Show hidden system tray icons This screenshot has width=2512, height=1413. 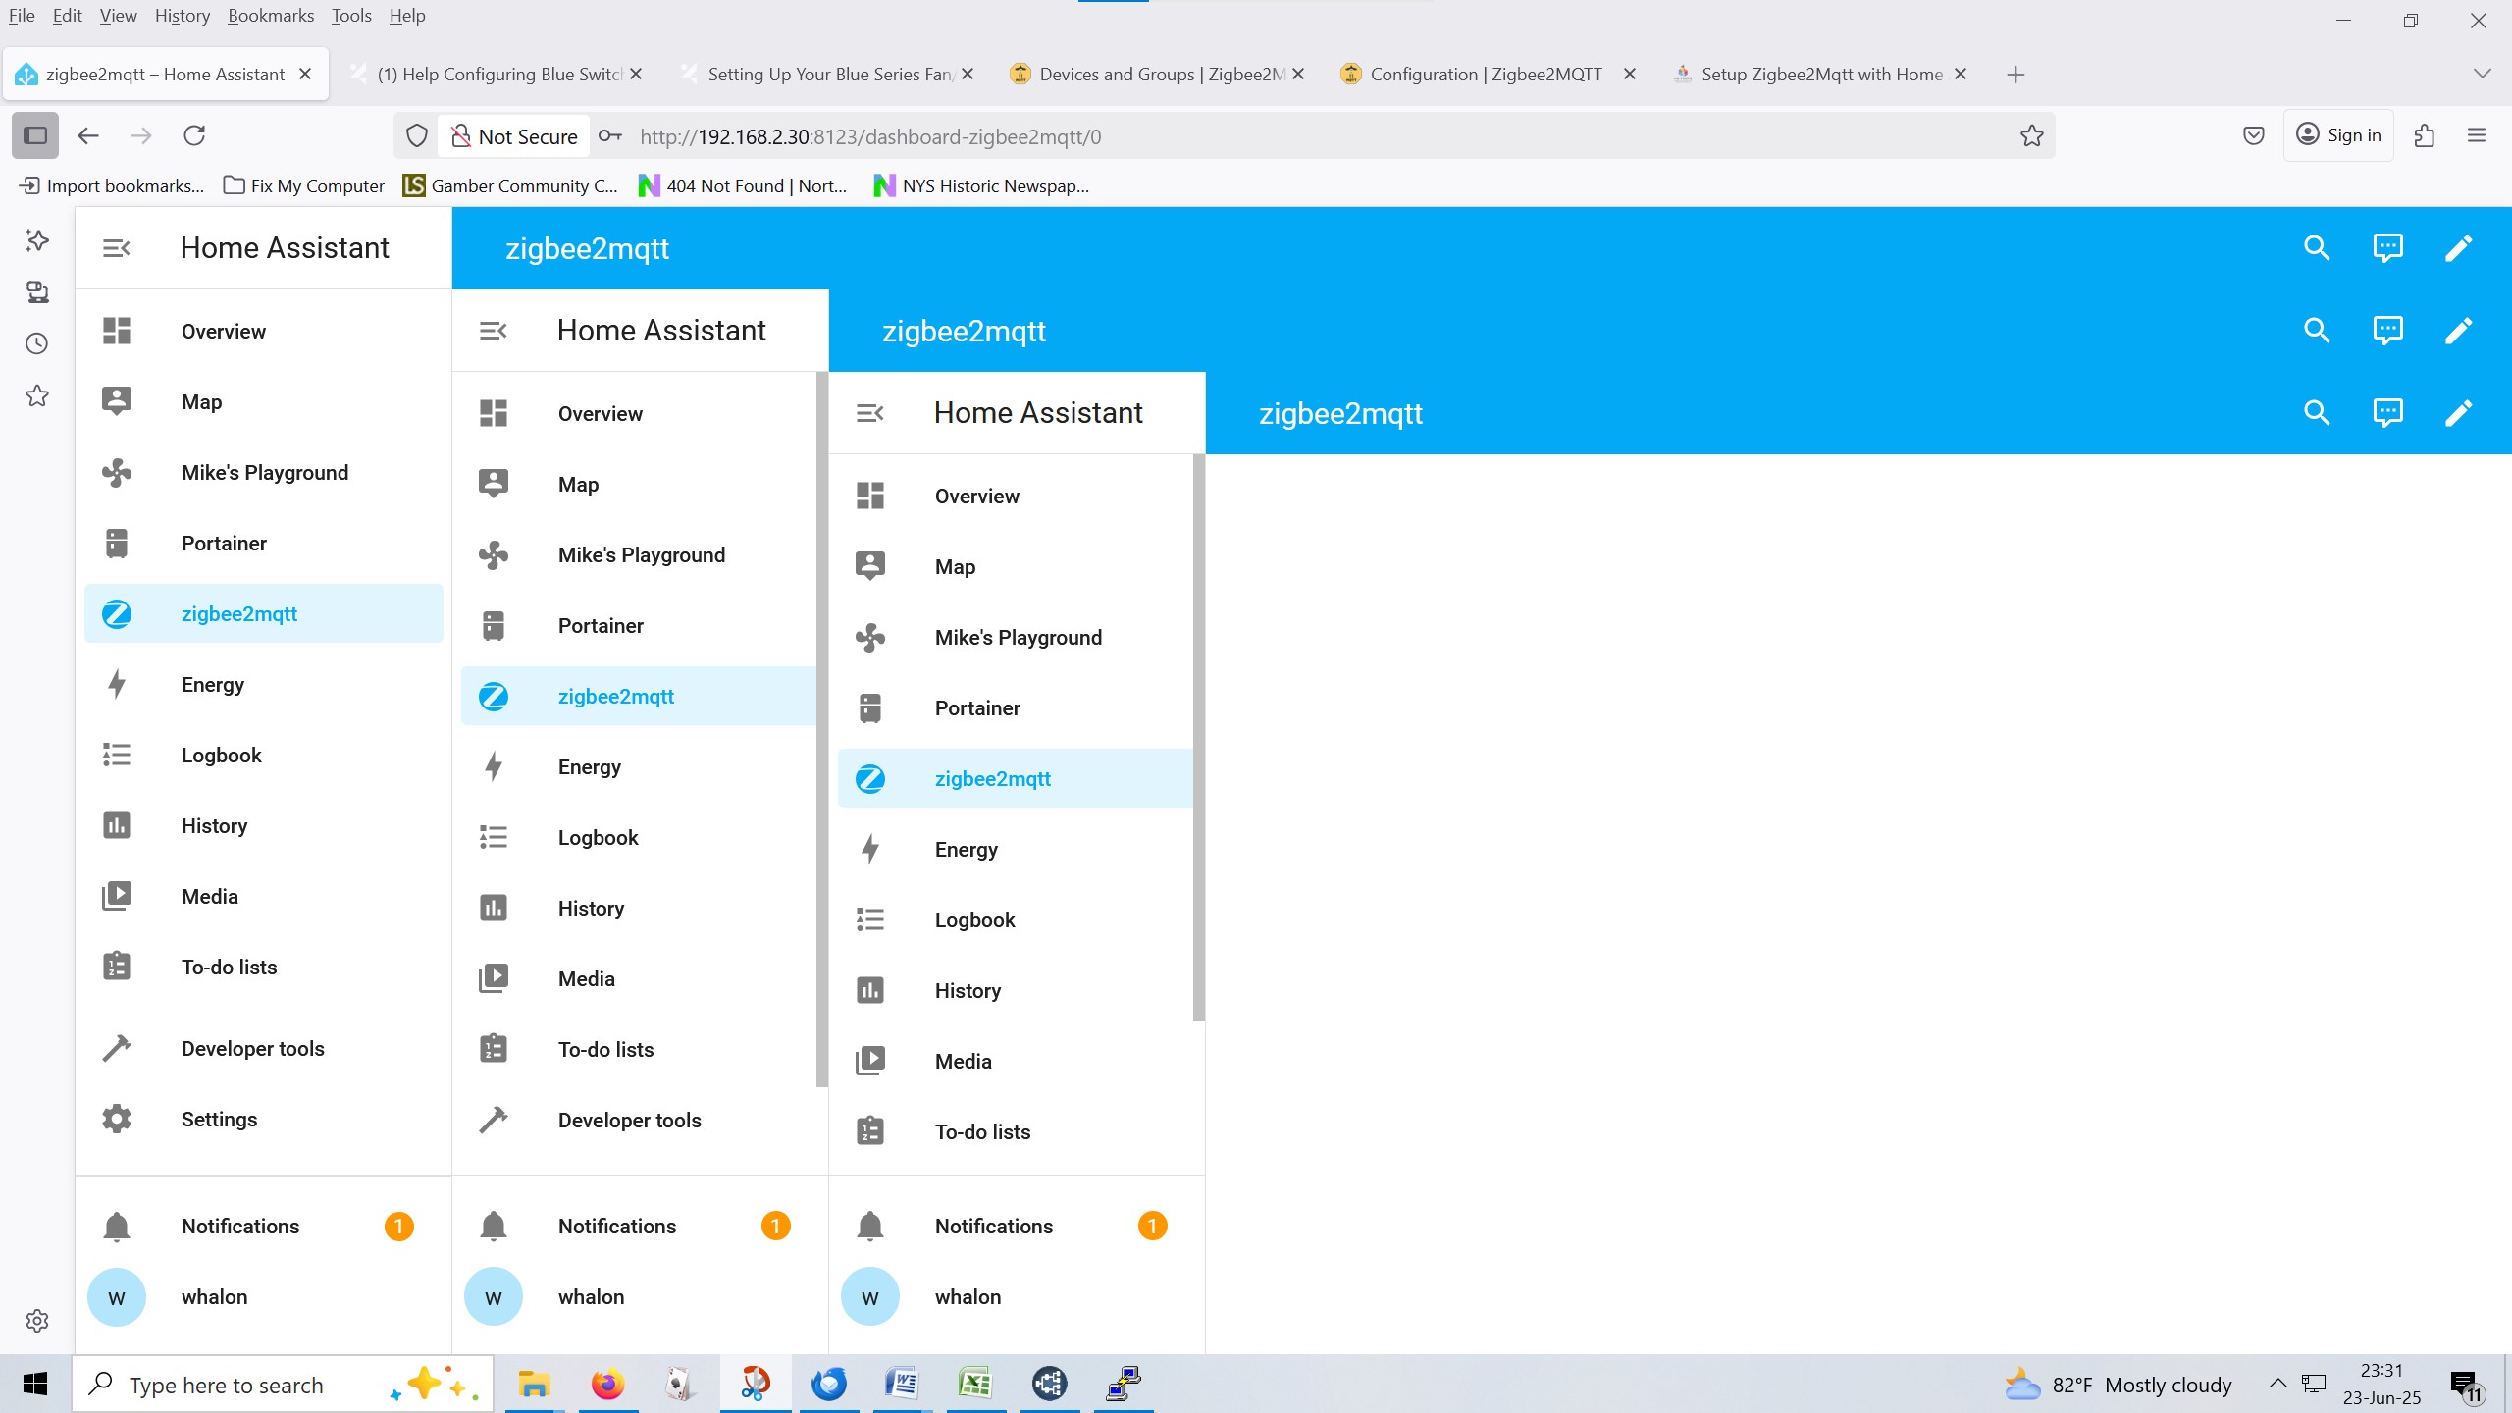click(x=2277, y=1384)
